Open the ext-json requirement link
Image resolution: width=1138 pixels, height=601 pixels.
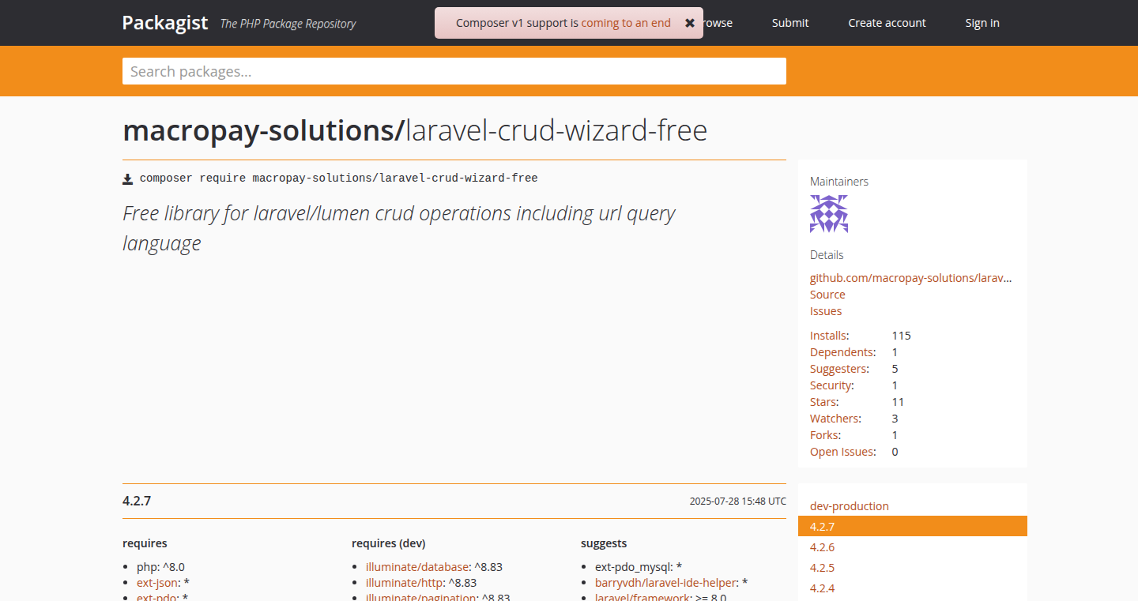point(157,583)
